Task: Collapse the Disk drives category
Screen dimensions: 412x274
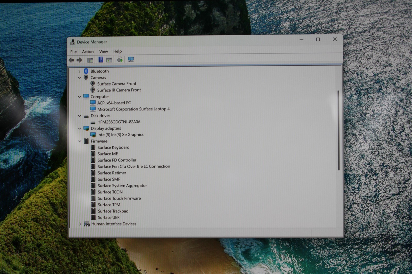Action: pyautogui.click(x=79, y=116)
